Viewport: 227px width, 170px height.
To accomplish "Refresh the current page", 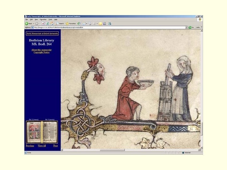I will (48, 24).
